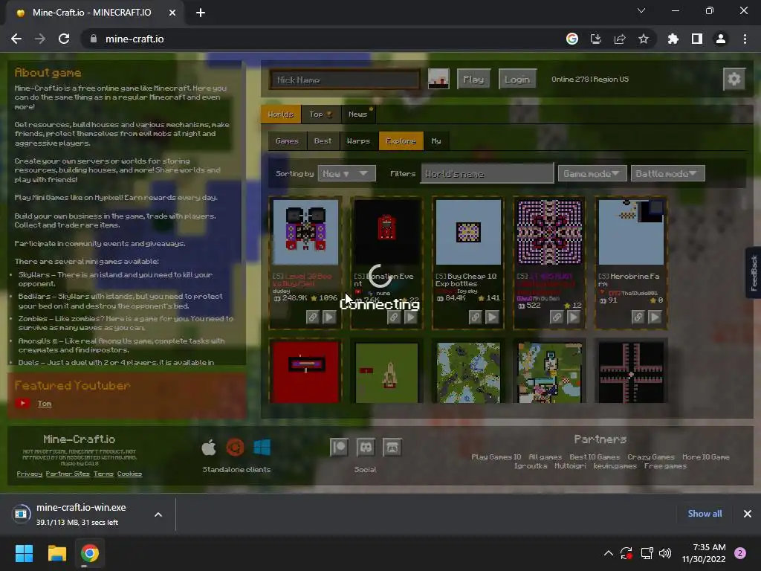Viewport: 761px width, 571px height.
Task: Select the Games sub-tab
Action: pos(287,141)
